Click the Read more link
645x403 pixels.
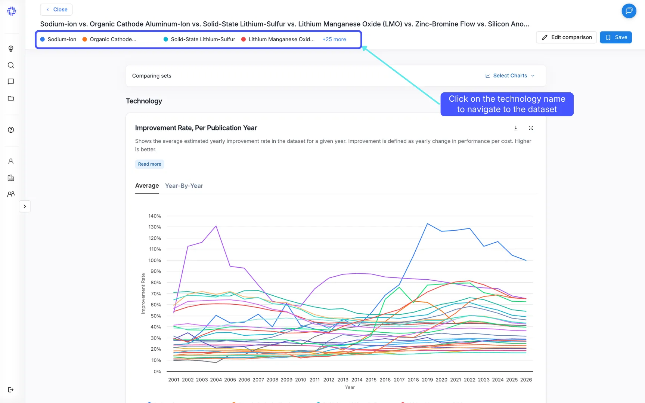[150, 164]
